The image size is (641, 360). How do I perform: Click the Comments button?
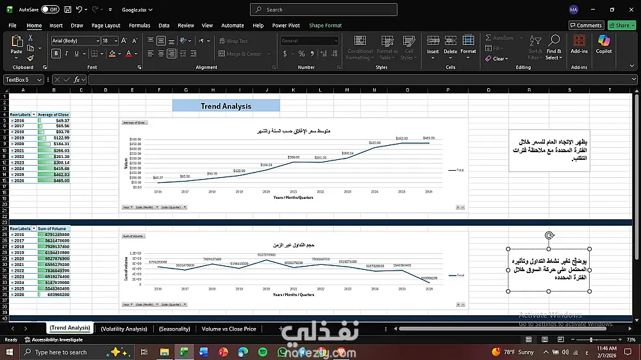coord(587,26)
